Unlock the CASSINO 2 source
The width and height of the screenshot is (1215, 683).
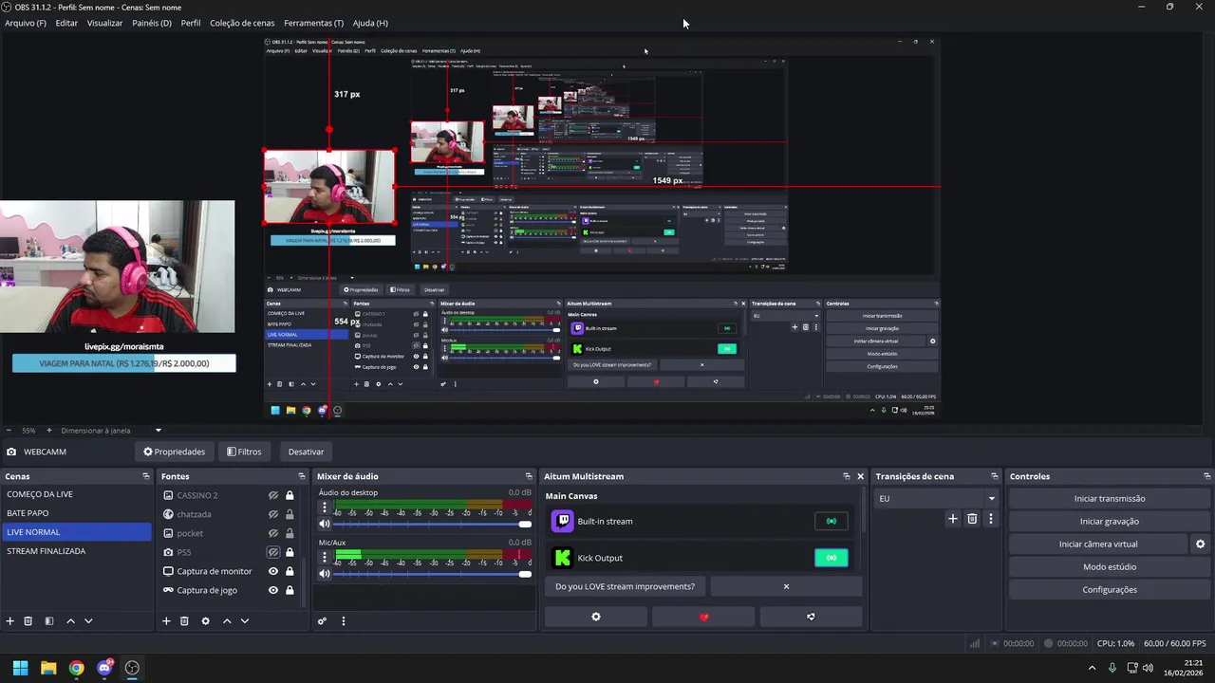click(x=290, y=495)
